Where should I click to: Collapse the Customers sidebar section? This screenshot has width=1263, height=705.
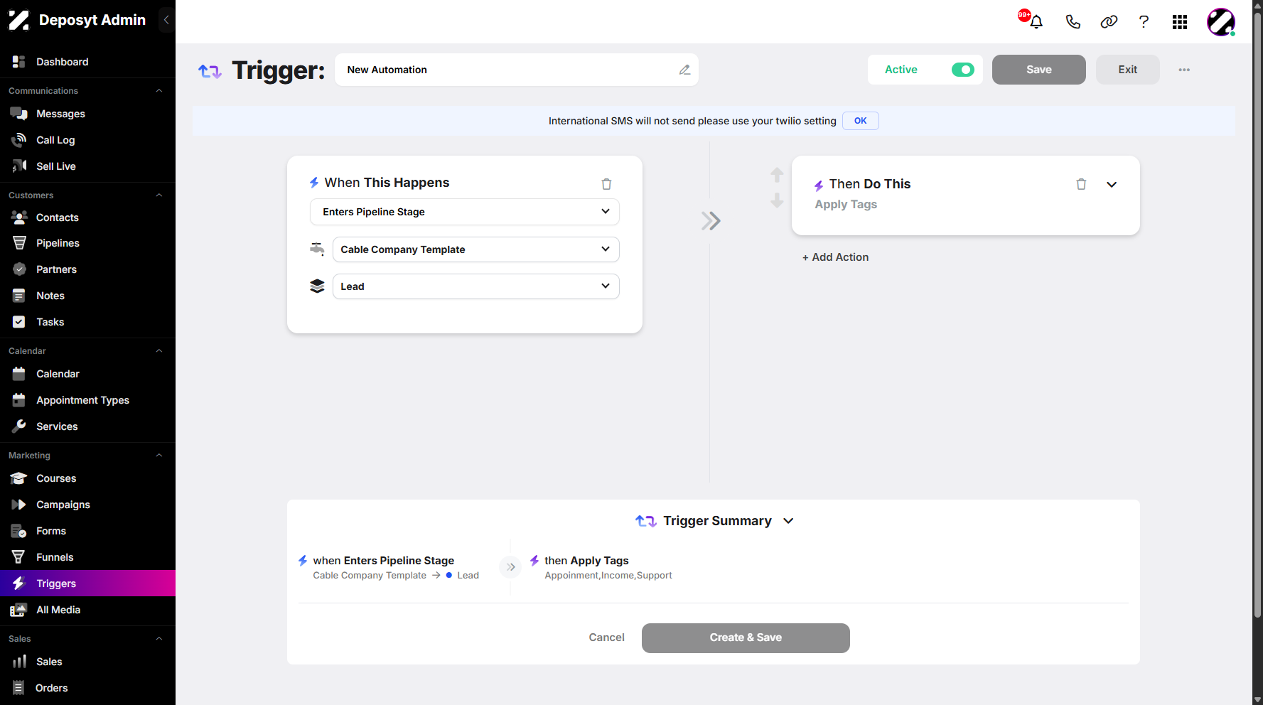click(159, 195)
